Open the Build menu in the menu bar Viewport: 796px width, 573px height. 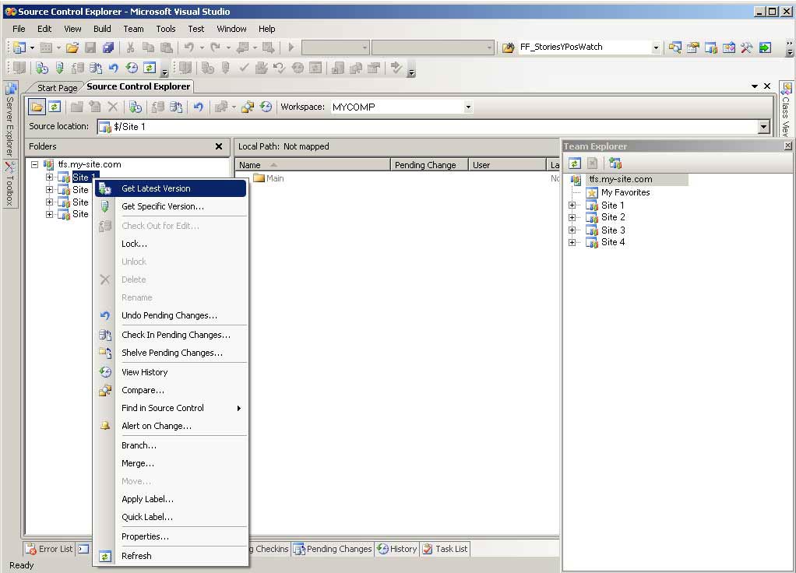[x=102, y=29]
